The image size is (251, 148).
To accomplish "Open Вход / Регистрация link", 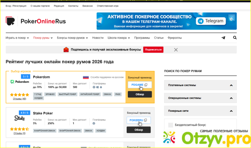I will click(16, 6).
